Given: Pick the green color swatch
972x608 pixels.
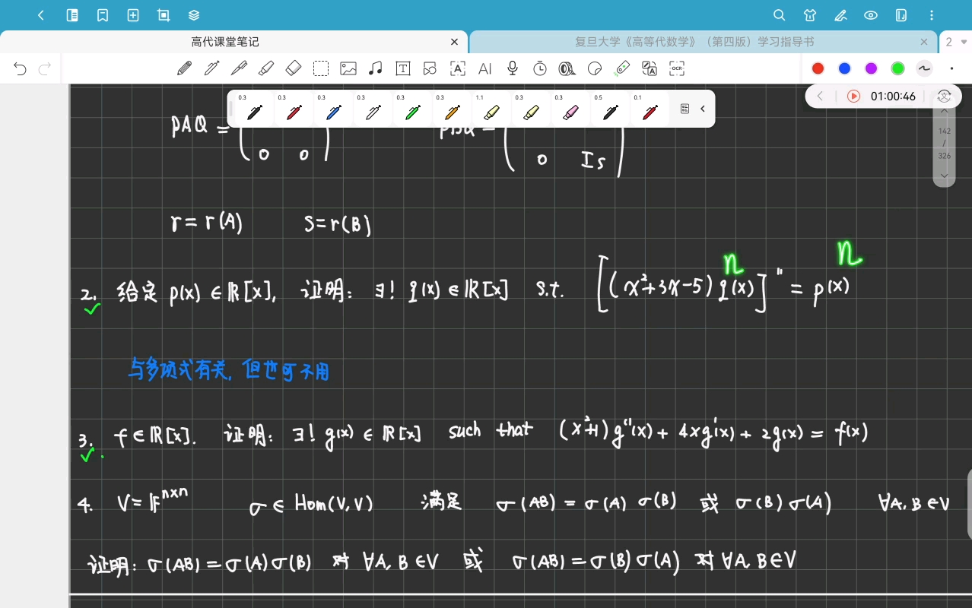Looking at the screenshot, I should [897, 68].
